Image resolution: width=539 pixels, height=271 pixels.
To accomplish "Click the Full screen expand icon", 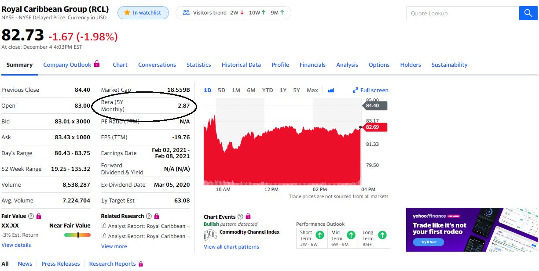I will [356, 90].
